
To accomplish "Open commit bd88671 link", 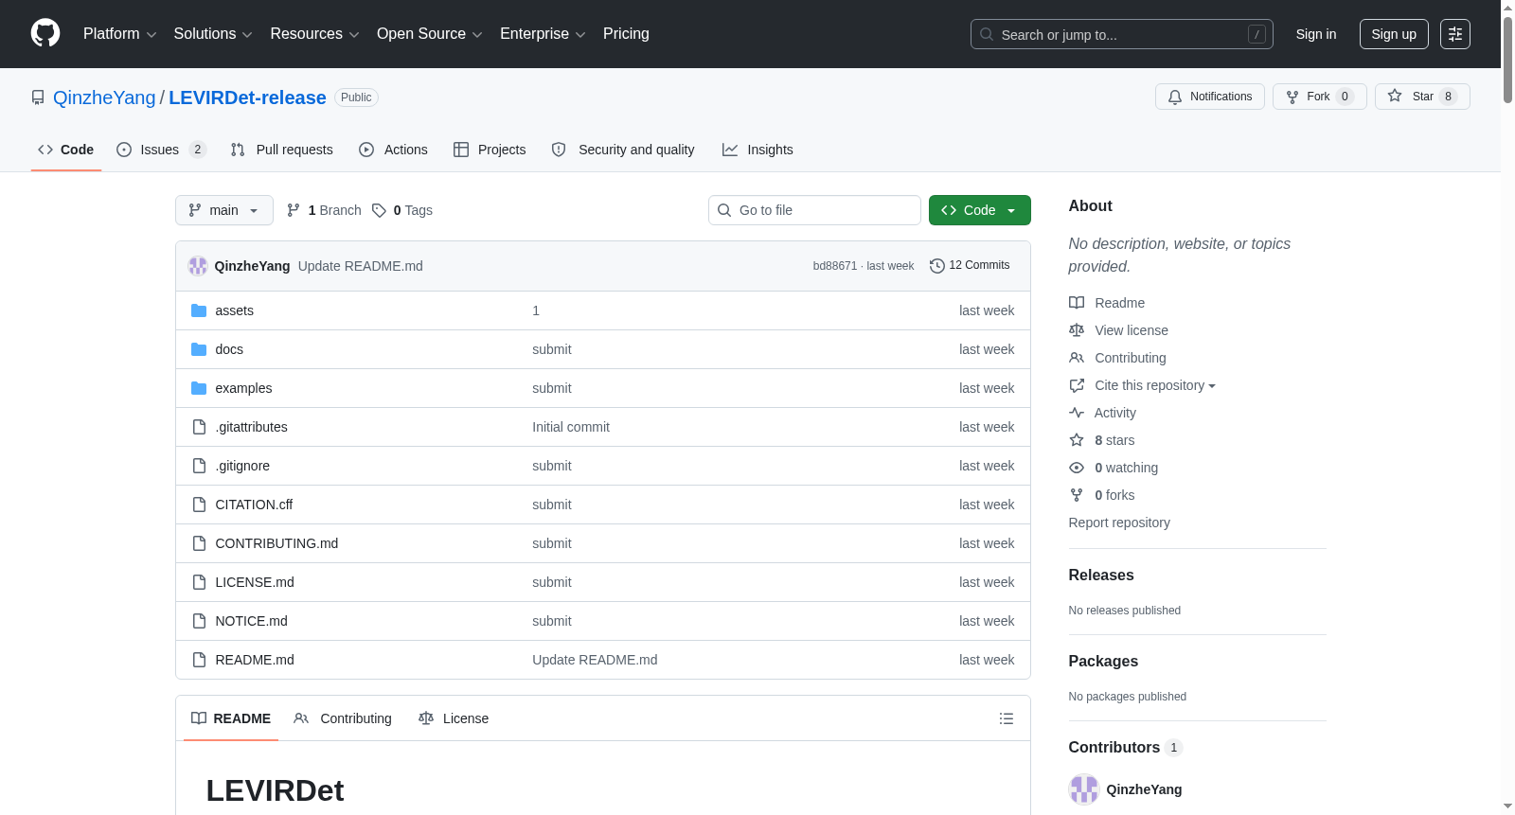I will click(834, 266).
